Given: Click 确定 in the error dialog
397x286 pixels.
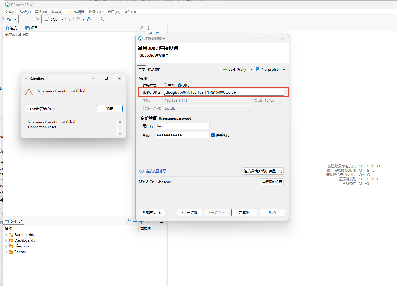Looking at the screenshot, I should coord(110,109).
